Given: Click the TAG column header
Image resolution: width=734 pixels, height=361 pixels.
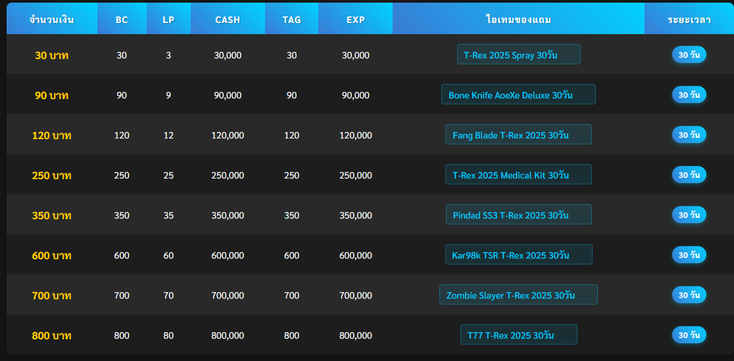Looking at the screenshot, I should click(291, 20).
